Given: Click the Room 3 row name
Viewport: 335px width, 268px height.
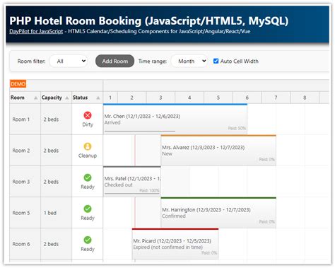Looking at the screenshot, I should (x=21, y=182).
